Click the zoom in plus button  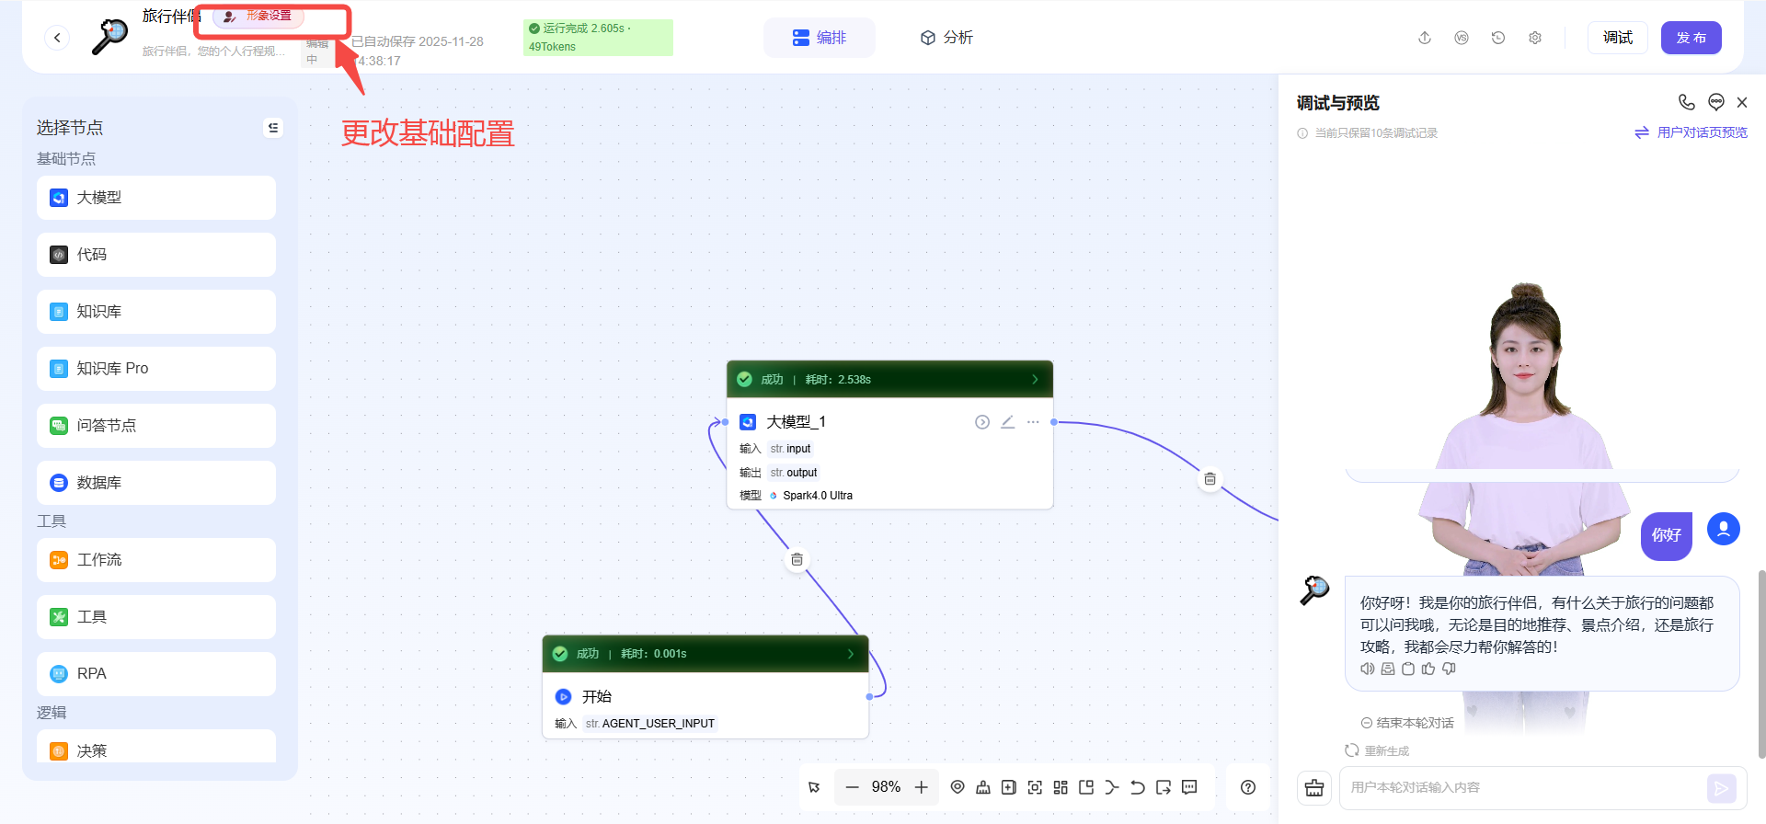pyautogui.click(x=921, y=787)
